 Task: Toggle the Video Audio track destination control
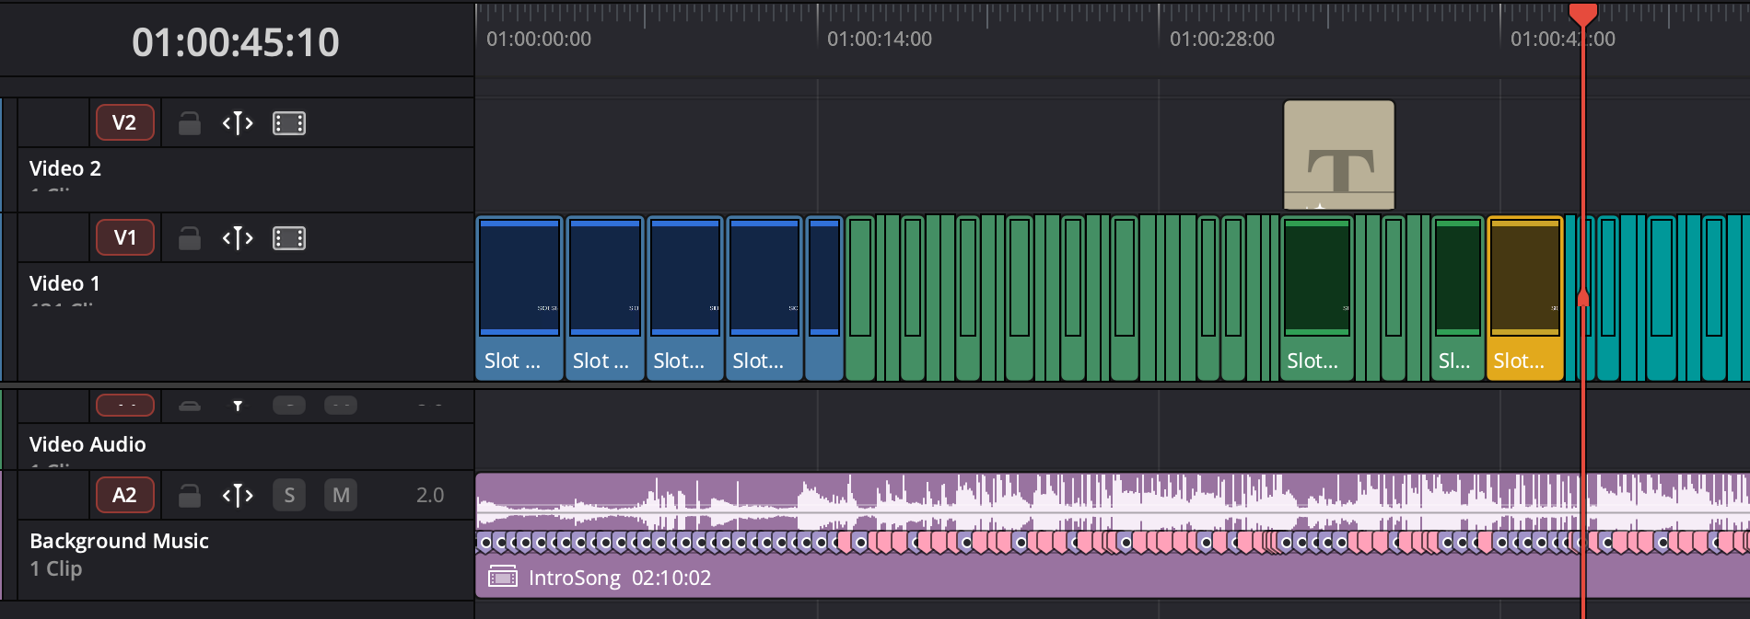pos(124,405)
